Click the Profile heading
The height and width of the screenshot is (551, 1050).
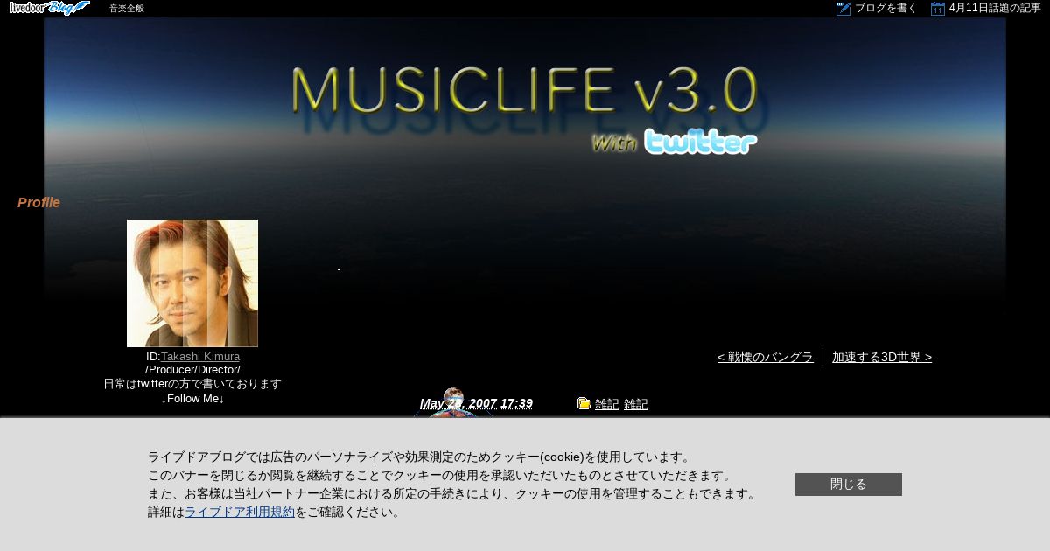(x=38, y=202)
